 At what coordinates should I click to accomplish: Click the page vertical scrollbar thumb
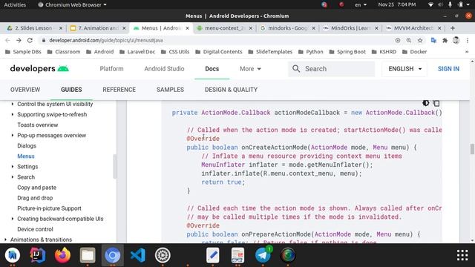472,148
